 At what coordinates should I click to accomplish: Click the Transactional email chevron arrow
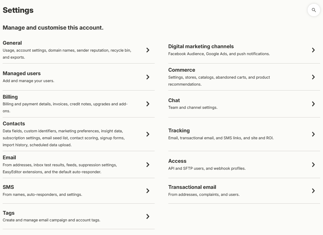point(313,191)
